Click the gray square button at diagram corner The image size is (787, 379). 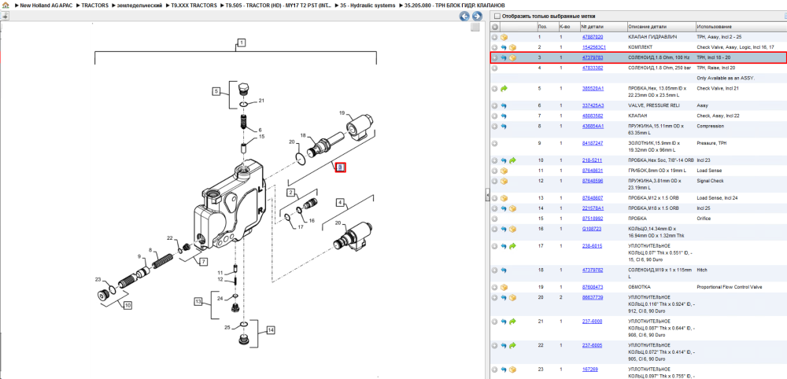coord(475,28)
